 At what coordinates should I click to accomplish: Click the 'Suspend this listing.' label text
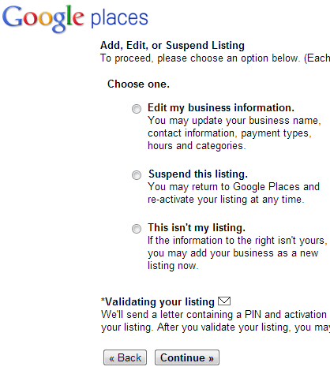[x=198, y=174]
